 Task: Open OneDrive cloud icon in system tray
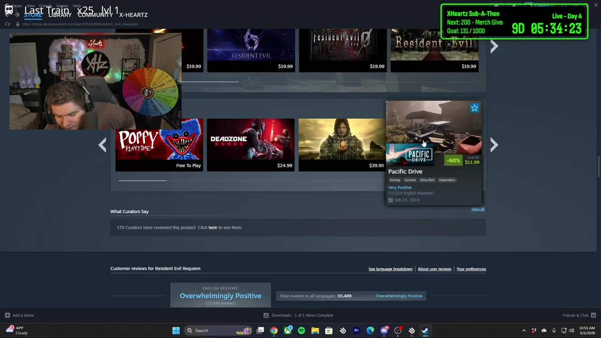544,330
